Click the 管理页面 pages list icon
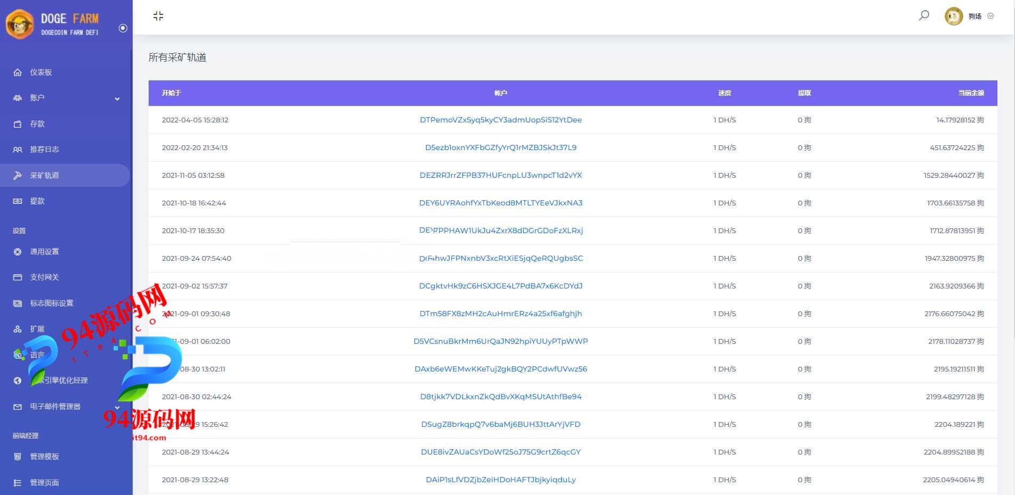 point(18,483)
